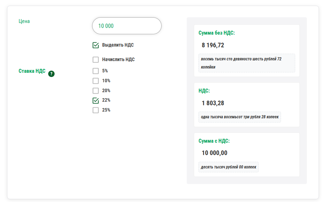
Task: Uncheck the 22% VAT rate checkbox
Action: click(x=96, y=100)
